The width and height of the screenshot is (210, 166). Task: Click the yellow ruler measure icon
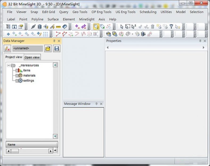tap(58, 27)
